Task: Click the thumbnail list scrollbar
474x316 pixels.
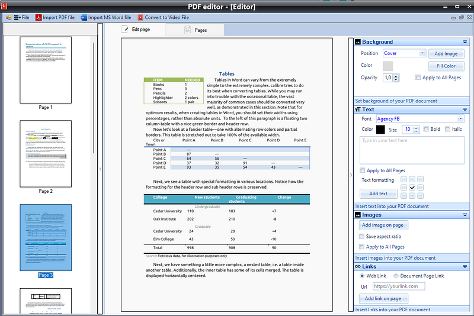Action: (x=94, y=98)
